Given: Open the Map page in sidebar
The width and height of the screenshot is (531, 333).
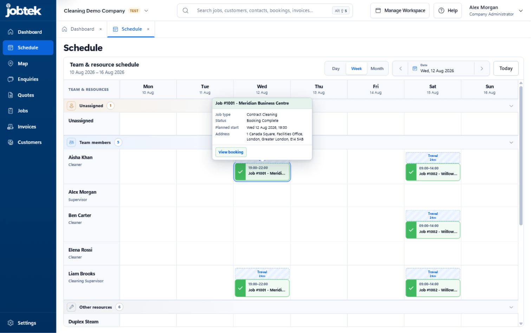Looking at the screenshot, I should pyautogui.click(x=28, y=63).
